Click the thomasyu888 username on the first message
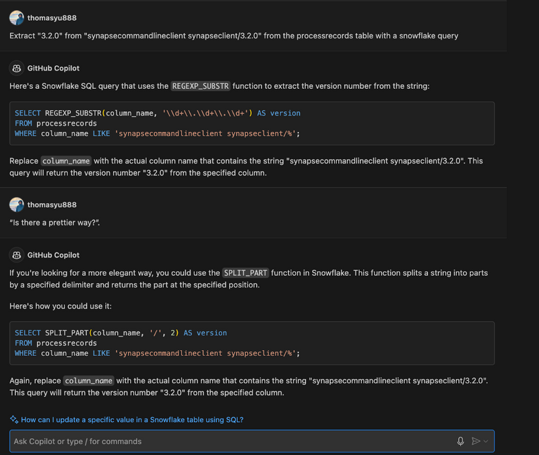 52,18
